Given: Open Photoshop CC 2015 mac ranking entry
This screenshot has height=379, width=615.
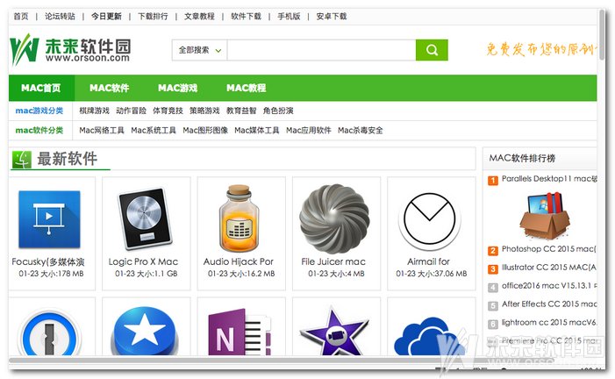Looking at the screenshot, I should tap(548, 249).
